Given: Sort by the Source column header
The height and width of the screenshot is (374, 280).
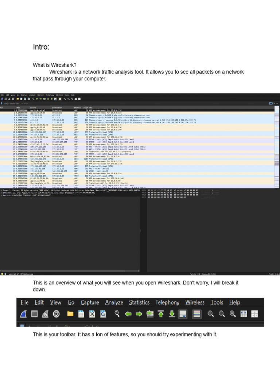Looking at the screenshot, I should (x=33, y=108).
